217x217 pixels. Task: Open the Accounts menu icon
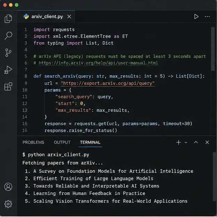coord(8,187)
